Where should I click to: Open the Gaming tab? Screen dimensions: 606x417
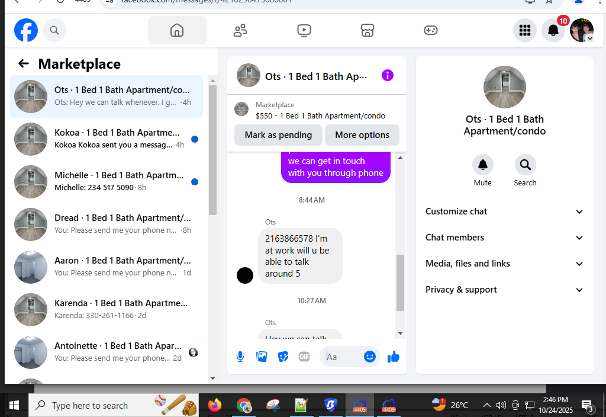point(431,30)
